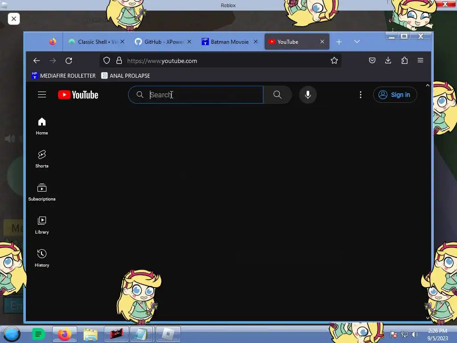Image resolution: width=457 pixels, height=343 pixels.
Task: Open YouTube settings three-dot menu
Action: click(361, 95)
